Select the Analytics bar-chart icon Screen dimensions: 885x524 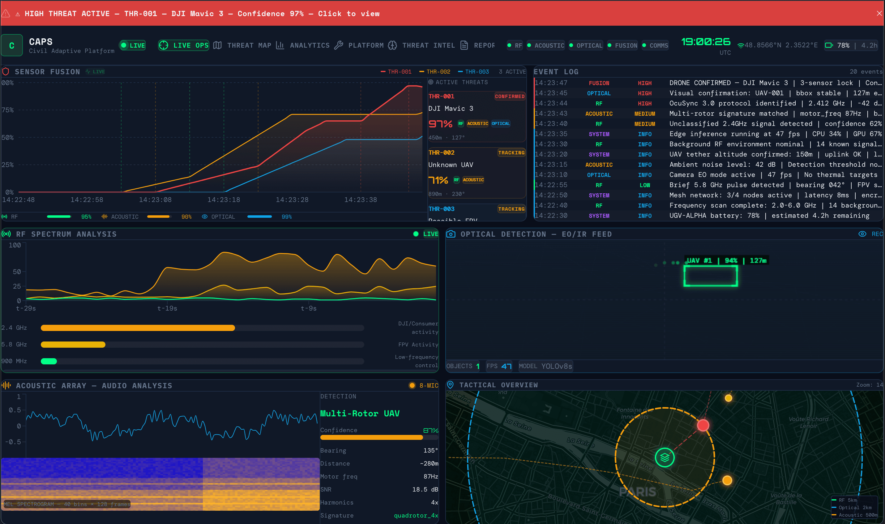[280, 45]
